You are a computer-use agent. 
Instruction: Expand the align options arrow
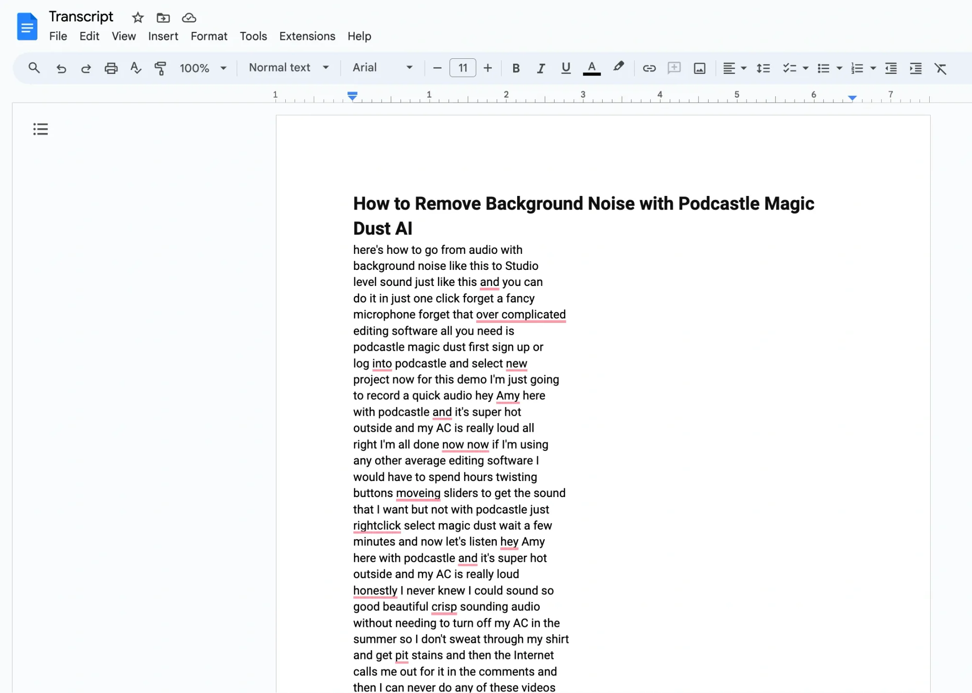[744, 69]
